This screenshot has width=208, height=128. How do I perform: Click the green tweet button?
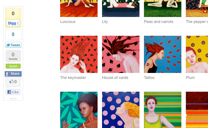click(x=13, y=66)
